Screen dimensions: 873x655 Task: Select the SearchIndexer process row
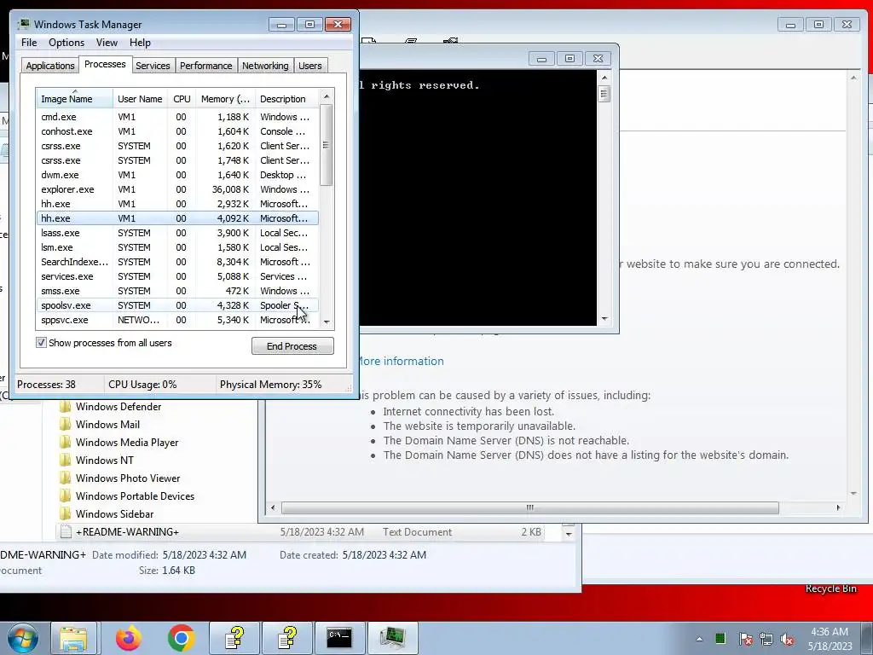click(177, 262)
